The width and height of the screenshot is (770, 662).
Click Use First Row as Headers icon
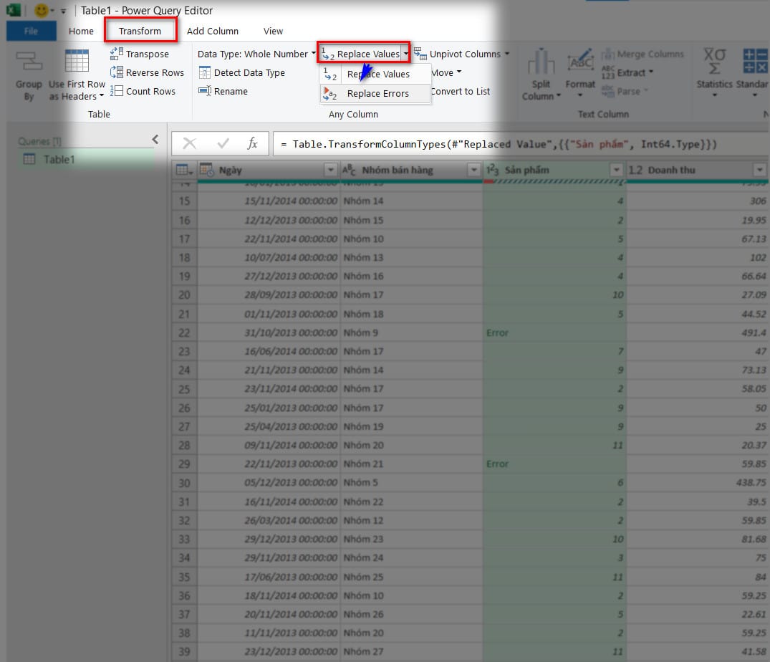[x=77, y=62]
